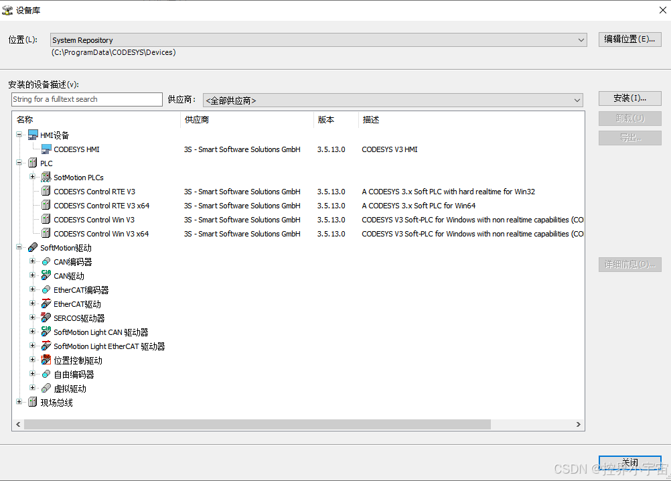Click the 安装(I)... install button

[x=630, y=98]
